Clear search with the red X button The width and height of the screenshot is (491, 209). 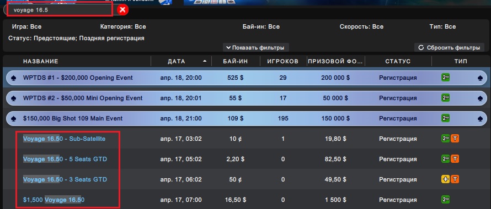tap(122, 10)
